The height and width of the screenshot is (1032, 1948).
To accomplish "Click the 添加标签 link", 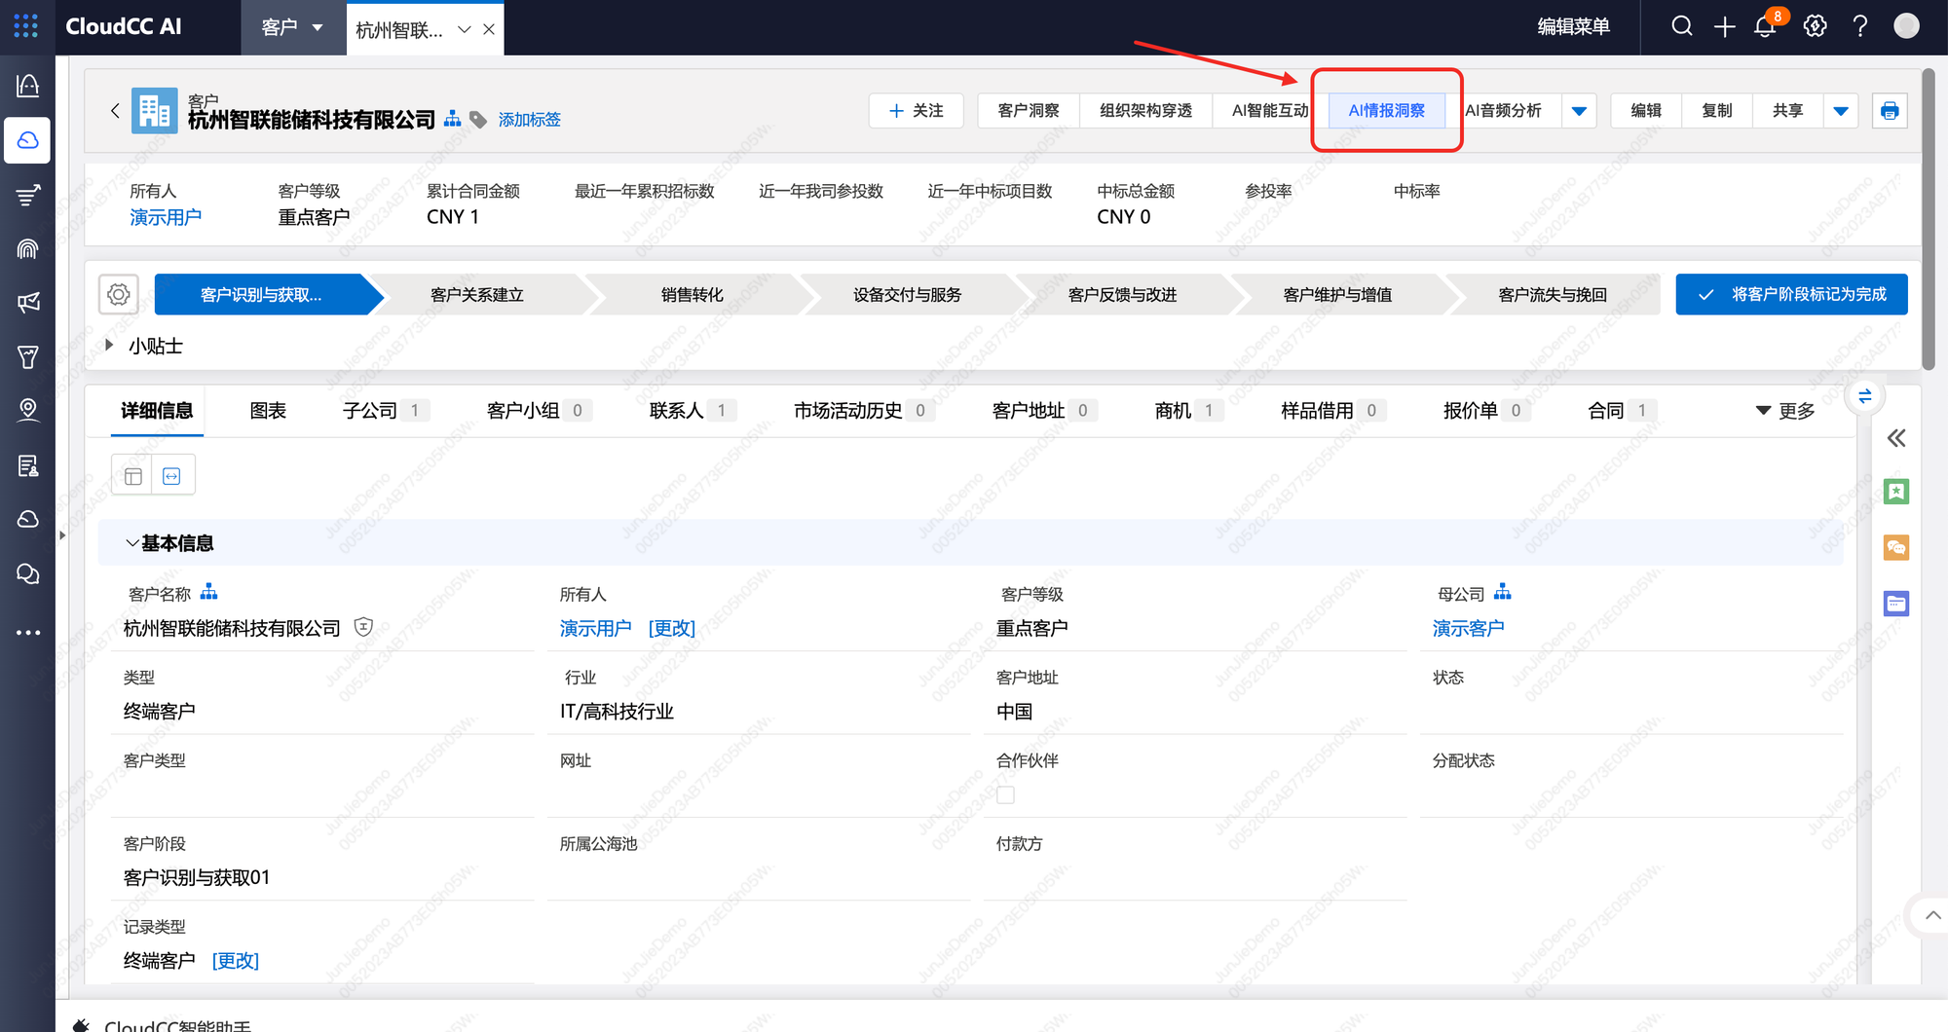I will click(x=529, y=120).
